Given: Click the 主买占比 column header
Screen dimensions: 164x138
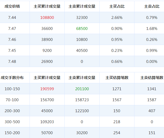Looking at the screenshot, I should click(117, 6).
